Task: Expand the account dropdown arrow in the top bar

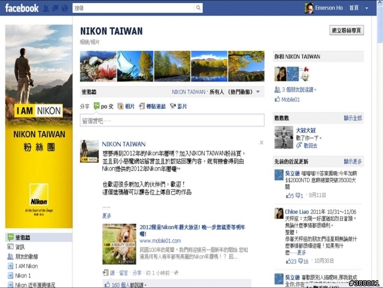Action: click(x=367, y=8)
